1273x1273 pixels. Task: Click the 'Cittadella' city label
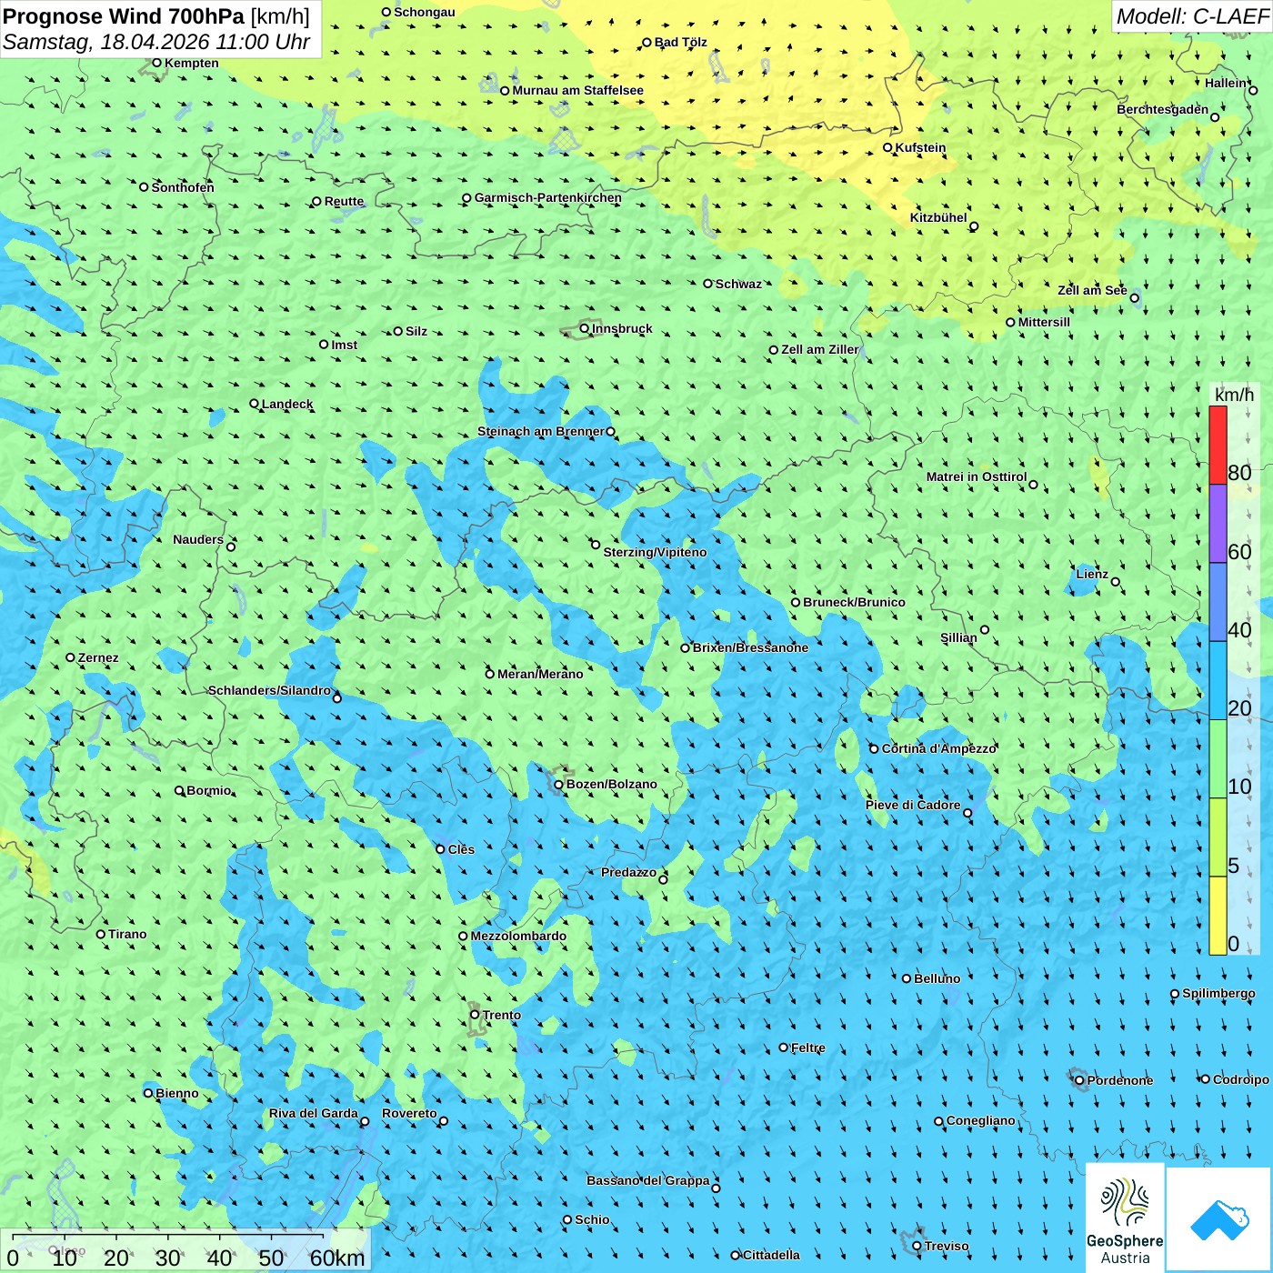[x=771, y=1255]
